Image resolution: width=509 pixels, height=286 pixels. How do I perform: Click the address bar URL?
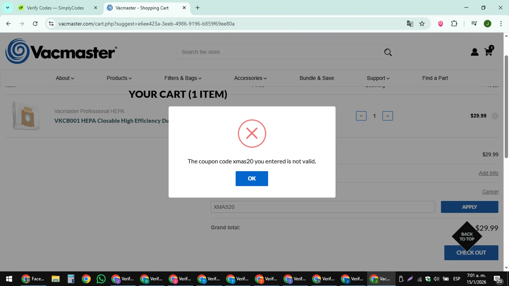point(147,24)
